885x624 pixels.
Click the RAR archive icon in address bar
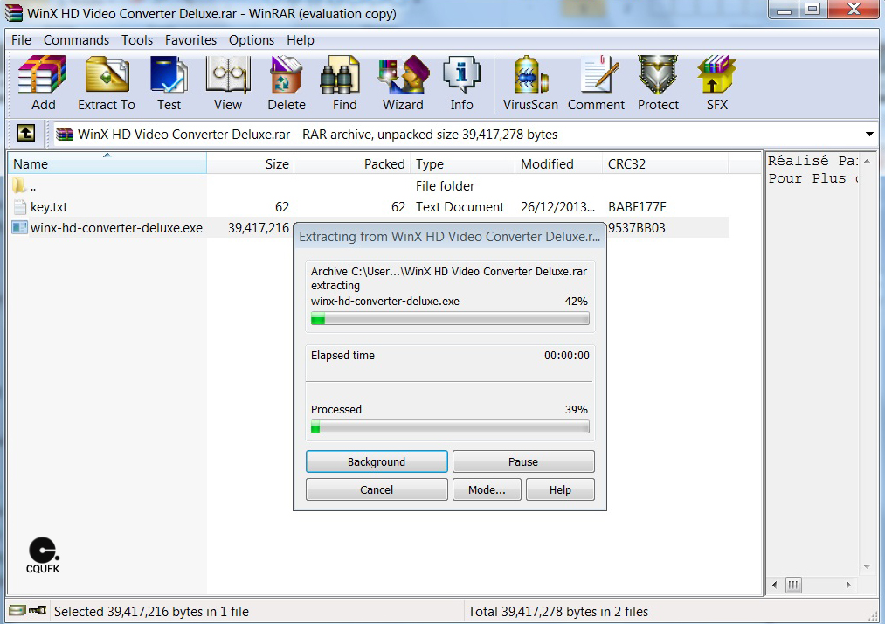click(x=65, y=134)
